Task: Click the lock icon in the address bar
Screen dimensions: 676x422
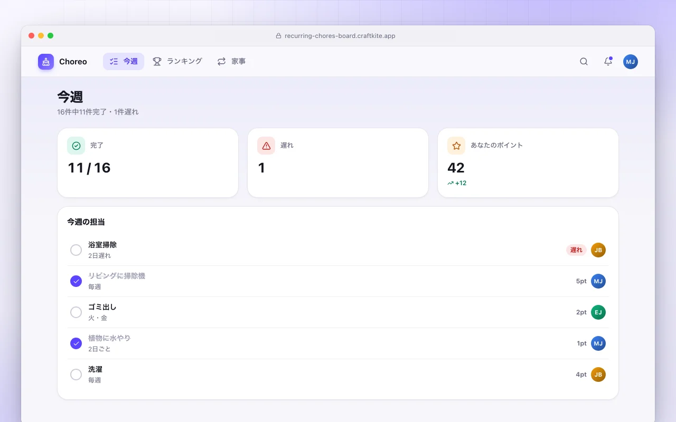Action: tap(278, 36)
